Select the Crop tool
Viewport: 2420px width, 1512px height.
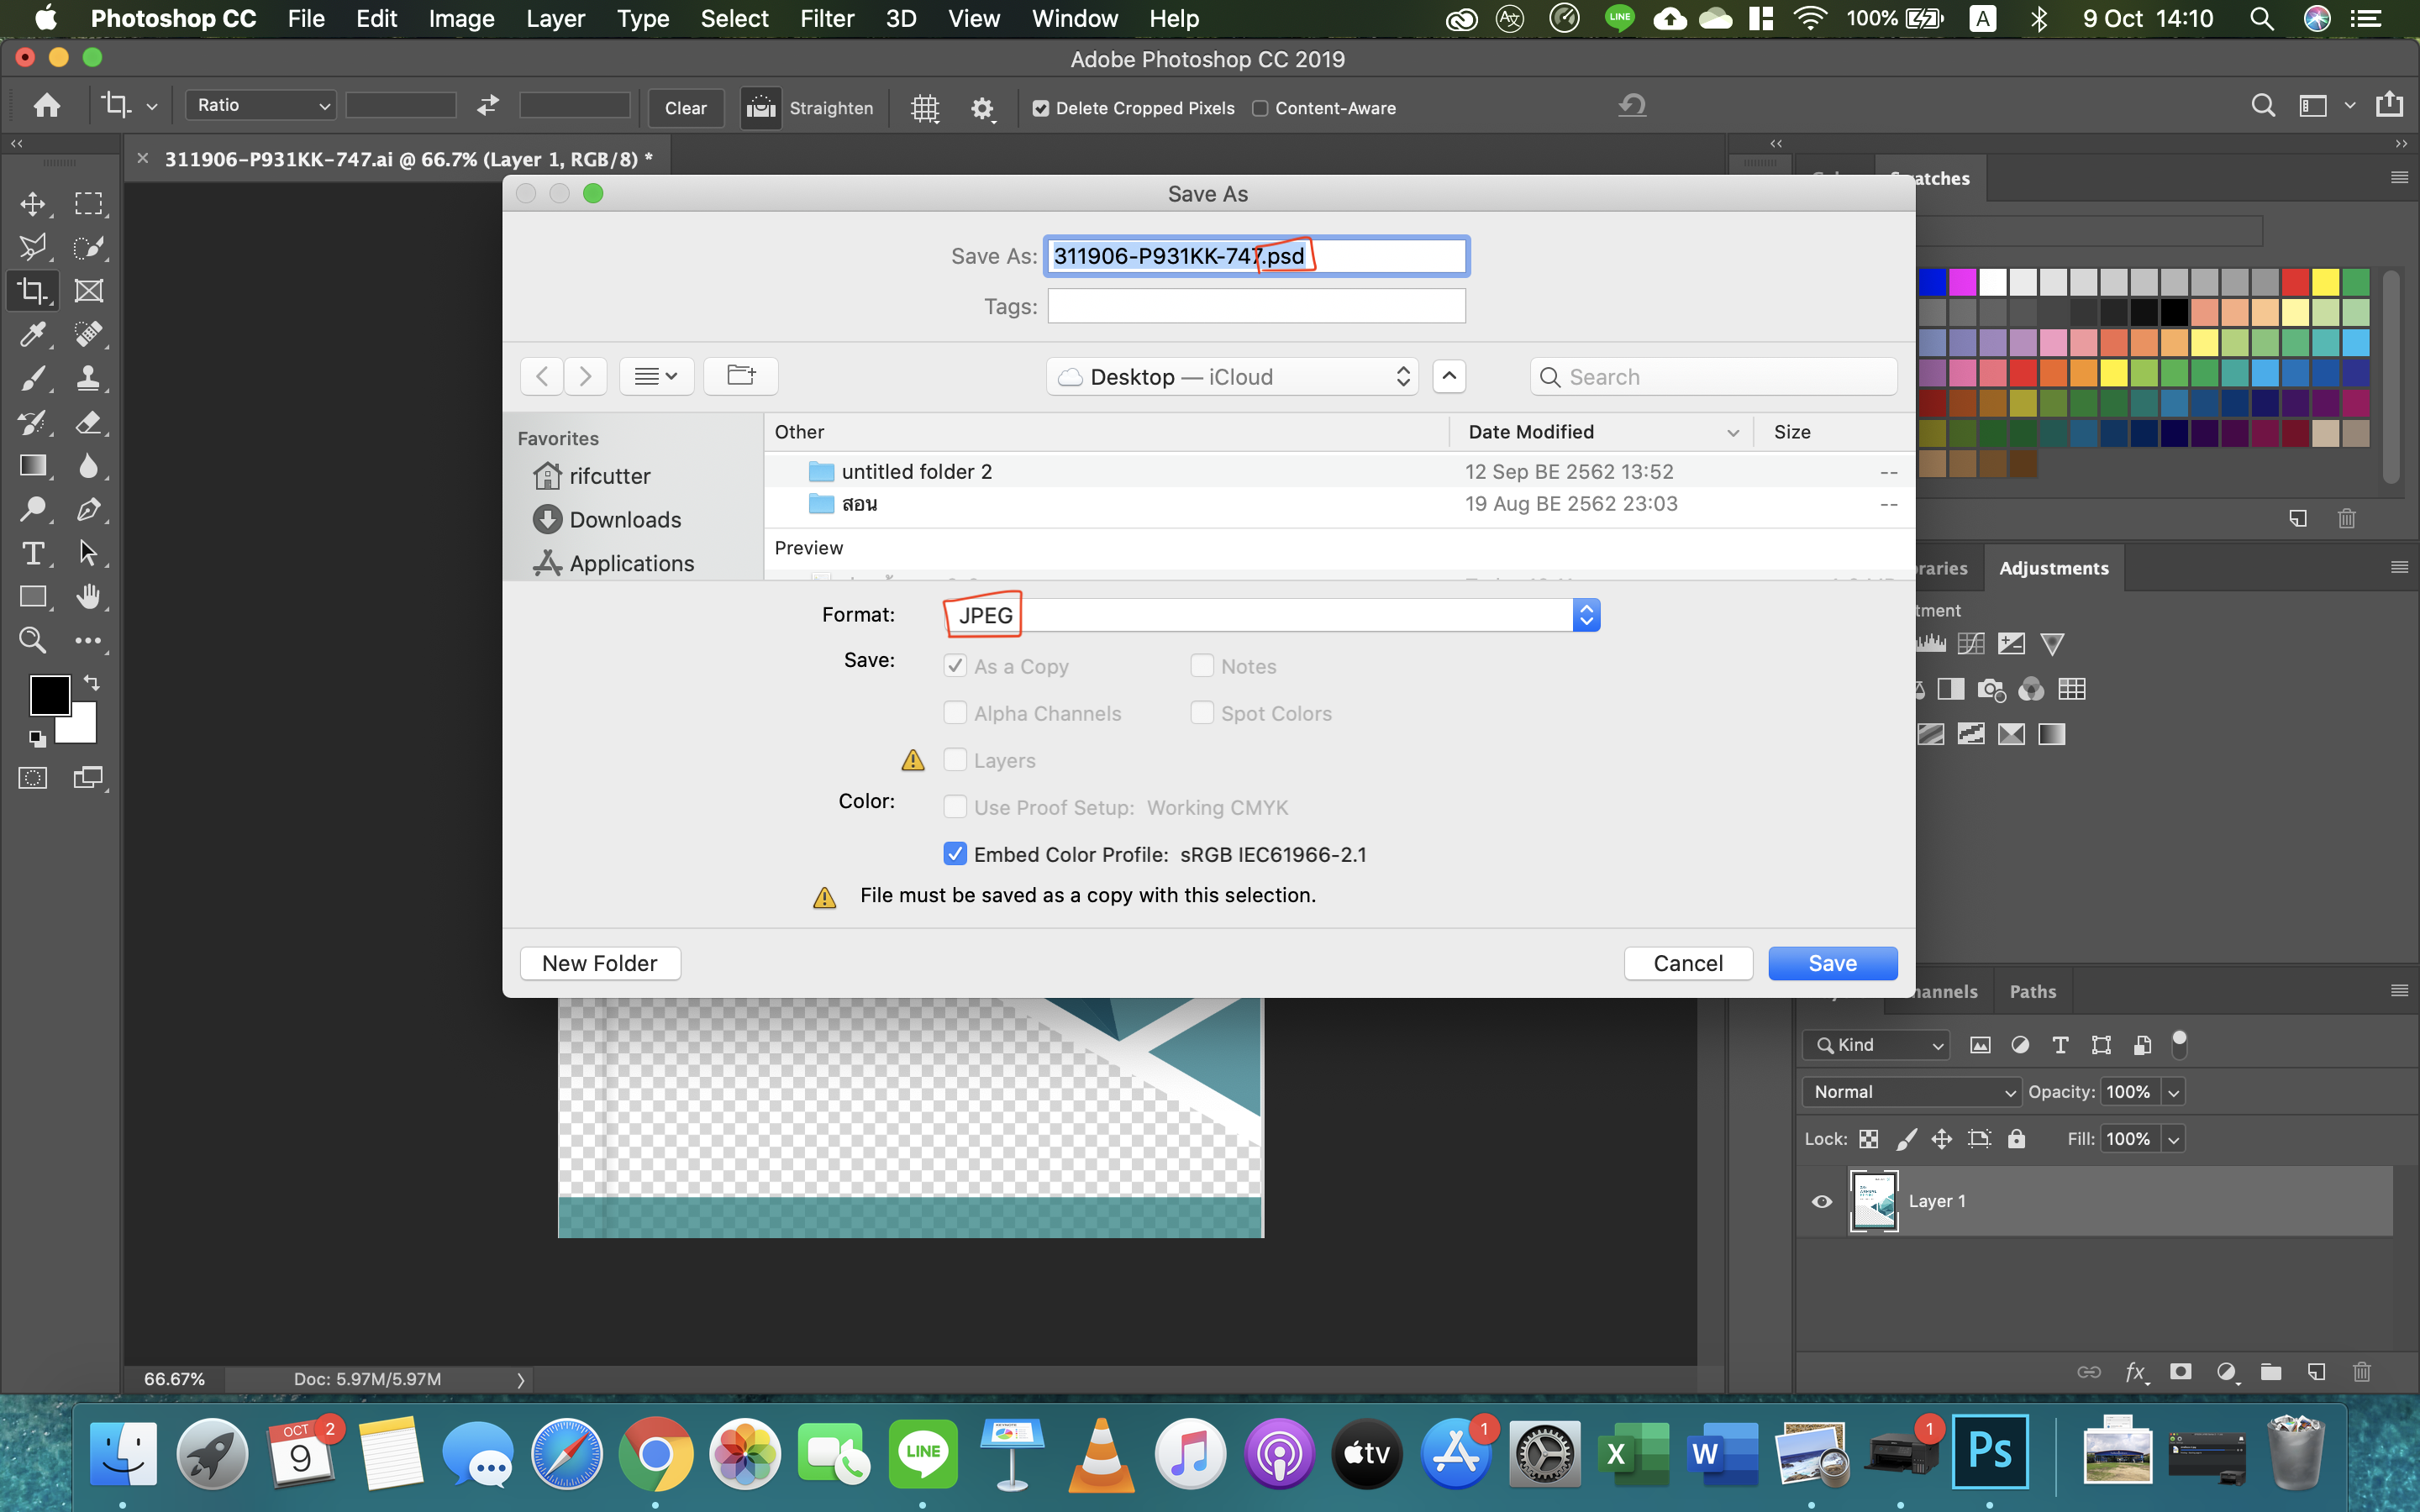point(33,290)
